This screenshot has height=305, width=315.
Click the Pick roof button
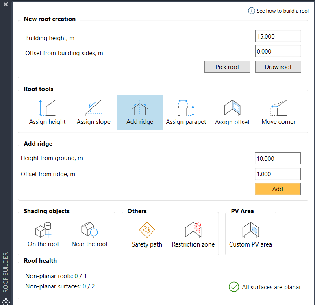[x=227, y=67]
